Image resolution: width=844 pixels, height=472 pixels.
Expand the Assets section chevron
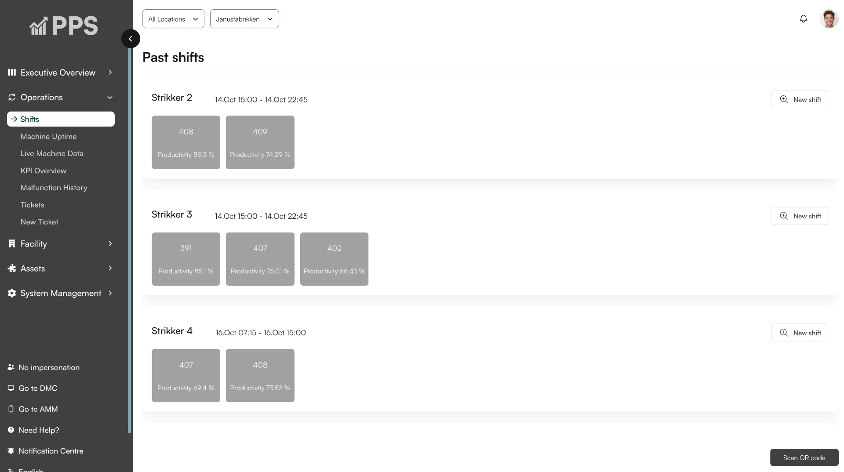pyautogui.click(x=110, y=268)
